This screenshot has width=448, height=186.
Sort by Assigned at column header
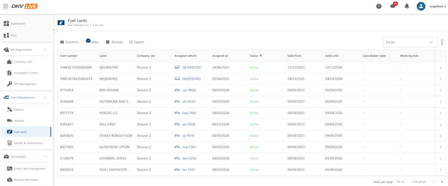[x=220, y=56]
